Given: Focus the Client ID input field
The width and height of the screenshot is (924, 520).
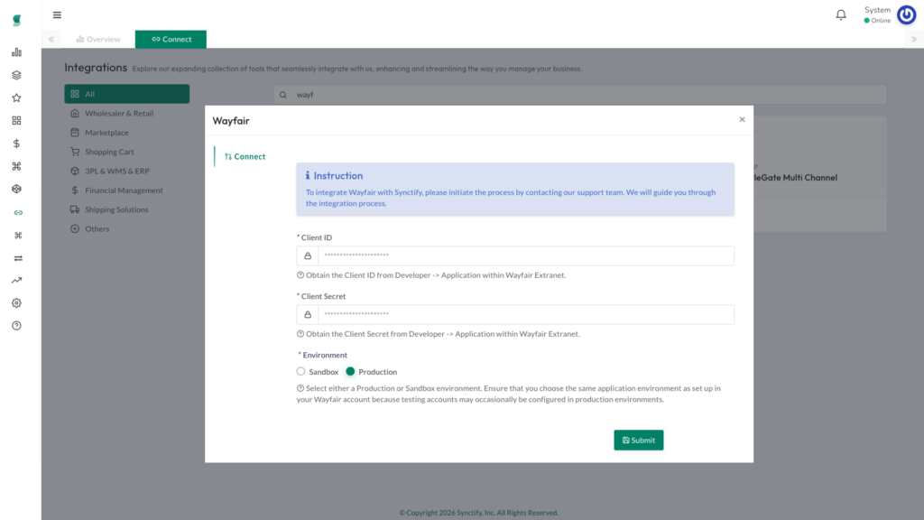Looking at the screenshot, I should (x=526, y=255).
